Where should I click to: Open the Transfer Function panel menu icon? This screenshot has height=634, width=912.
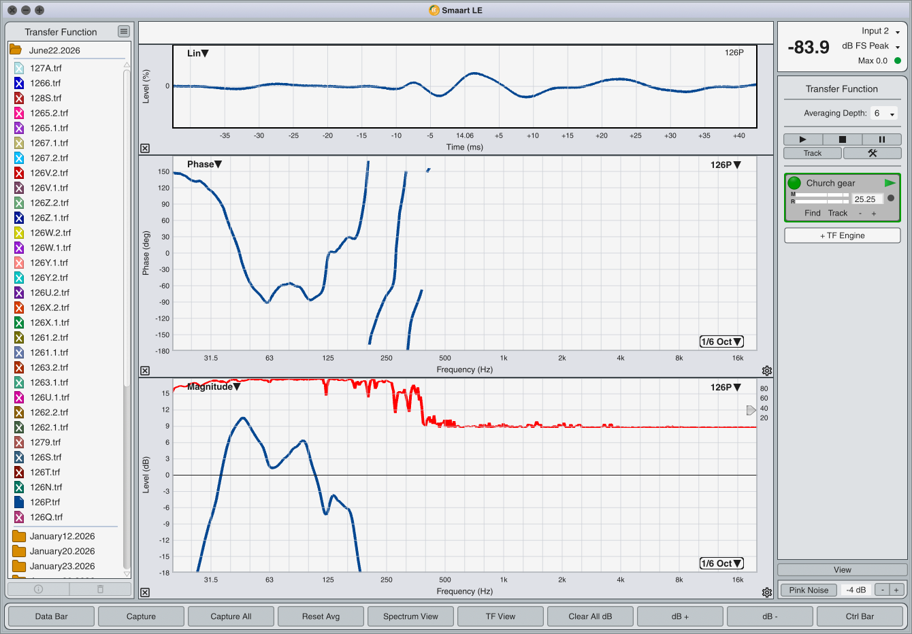(x=123, y=31)
